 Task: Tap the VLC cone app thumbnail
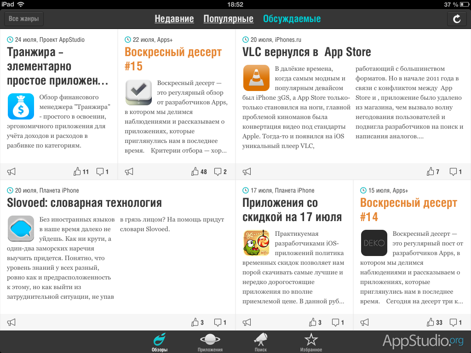pyautogui.click(x=256, y=78)
